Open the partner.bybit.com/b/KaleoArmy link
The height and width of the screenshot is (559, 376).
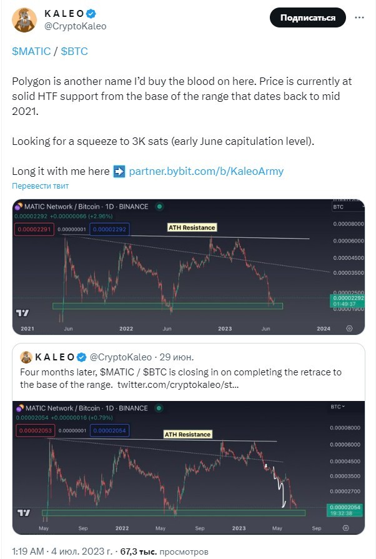(x=206, y=171)
